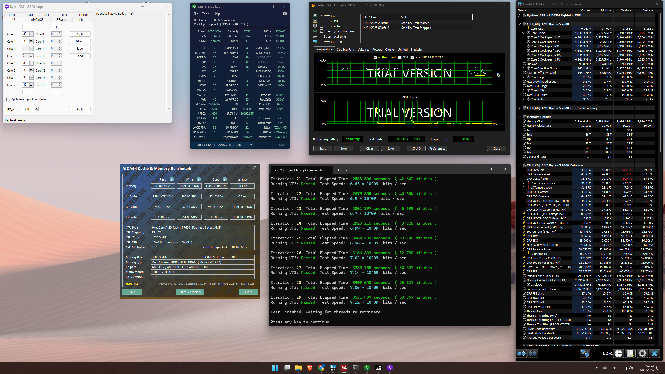Click the Start Benchmark button
665x374 pixels.
tap(190, 292)
